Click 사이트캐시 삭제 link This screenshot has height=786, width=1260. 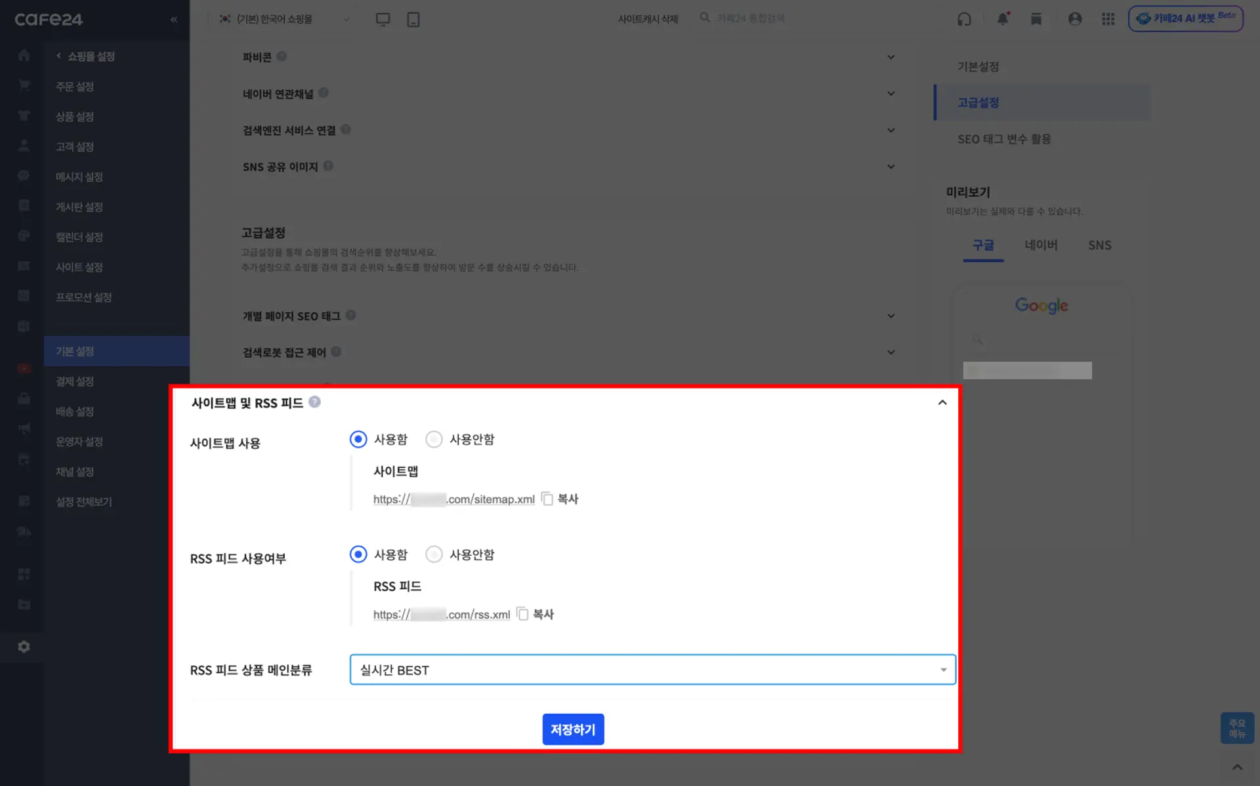(648, 19)
